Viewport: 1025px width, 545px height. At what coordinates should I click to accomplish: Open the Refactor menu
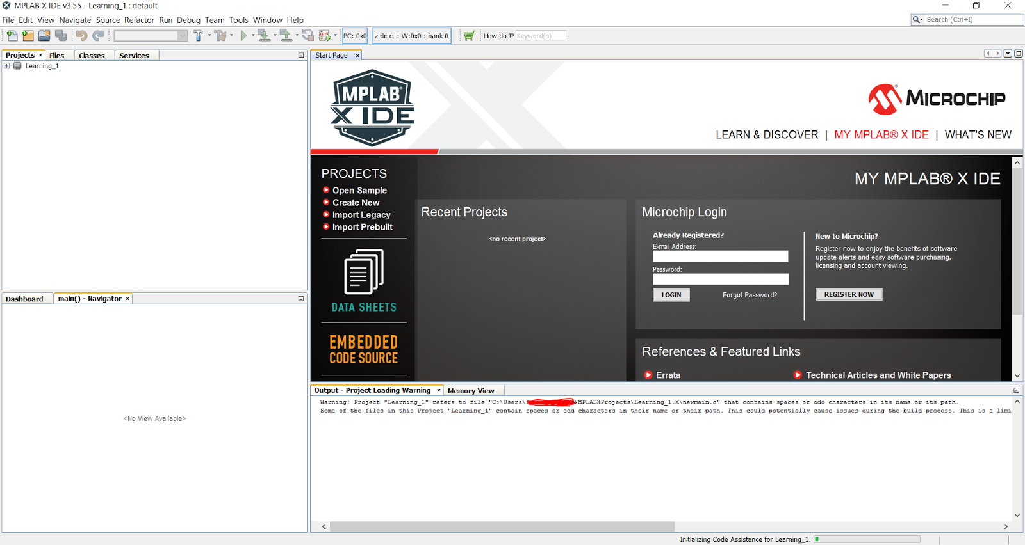click(x=139, y=20)
